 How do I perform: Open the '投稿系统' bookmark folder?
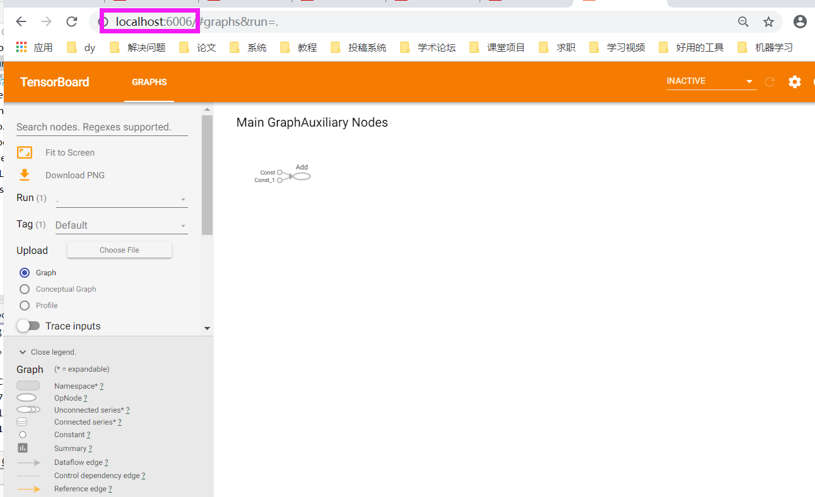(x=359, y=47)
